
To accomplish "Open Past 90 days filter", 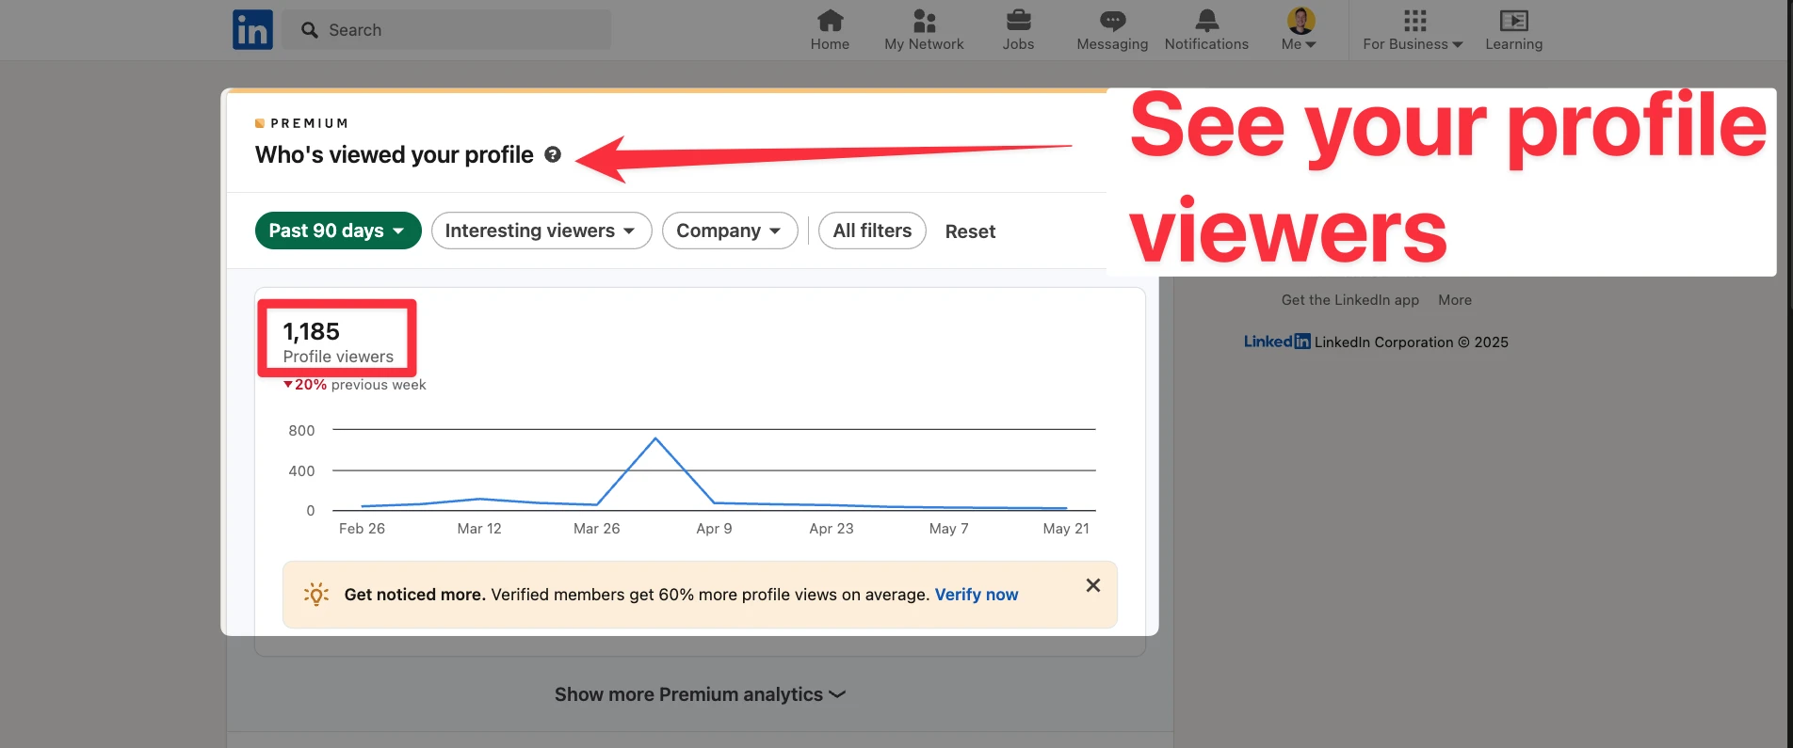I will (x=338, y=231).
